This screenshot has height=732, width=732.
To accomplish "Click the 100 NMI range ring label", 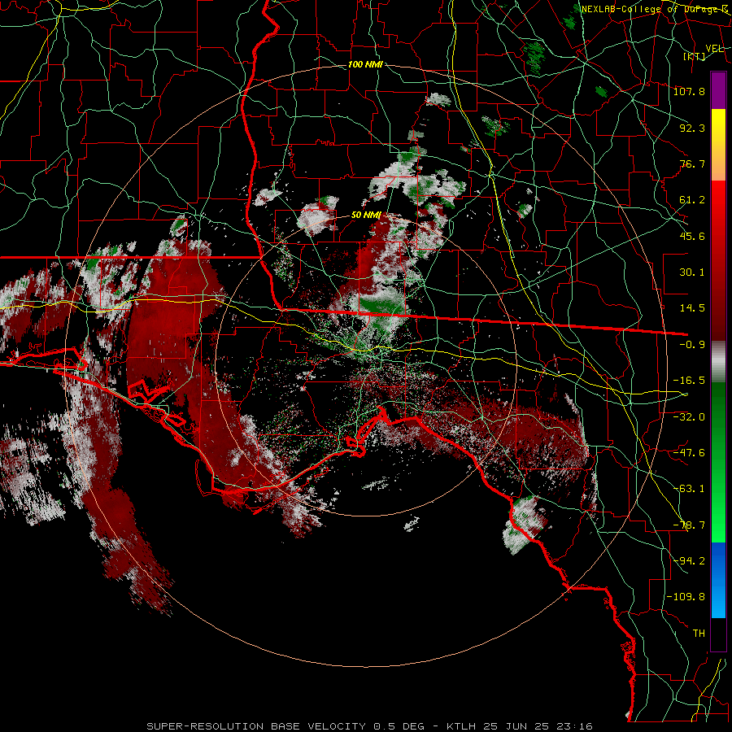I will click(365, 64).
